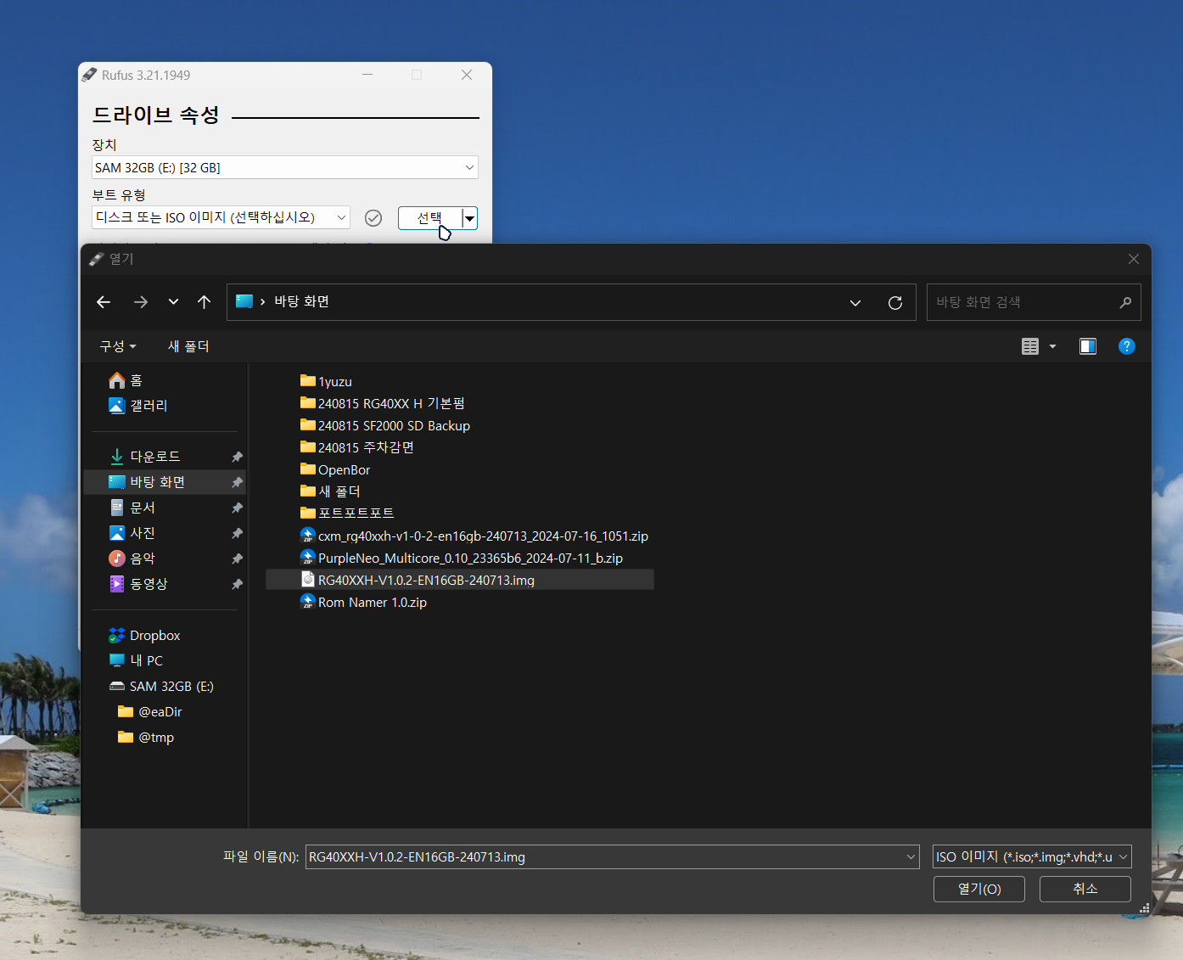Image resolution: width=1183 pixels, height=960 pixels.
Task: Expand the address bar history dropdown
Action: point(855,303)
